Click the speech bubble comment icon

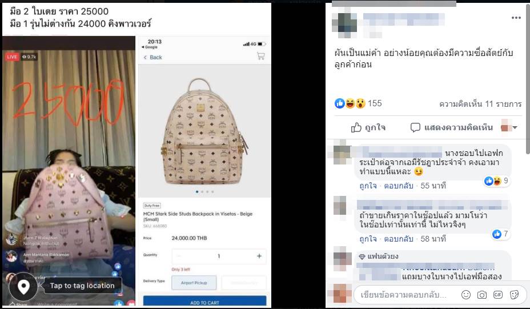click(415, 127)
